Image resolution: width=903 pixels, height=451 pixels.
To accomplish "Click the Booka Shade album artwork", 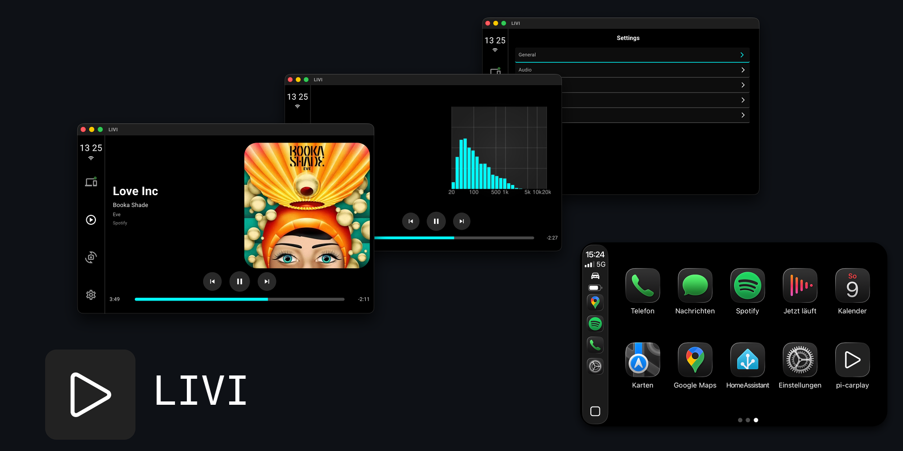I will (307, 205).
